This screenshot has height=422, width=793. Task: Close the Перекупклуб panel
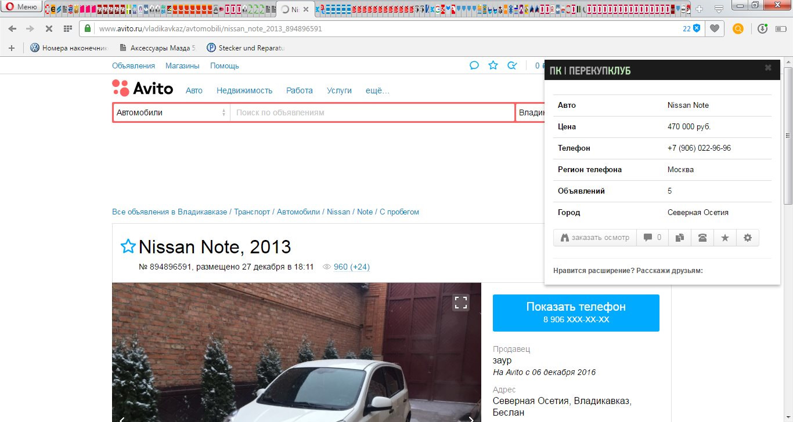tap(768, 68)
